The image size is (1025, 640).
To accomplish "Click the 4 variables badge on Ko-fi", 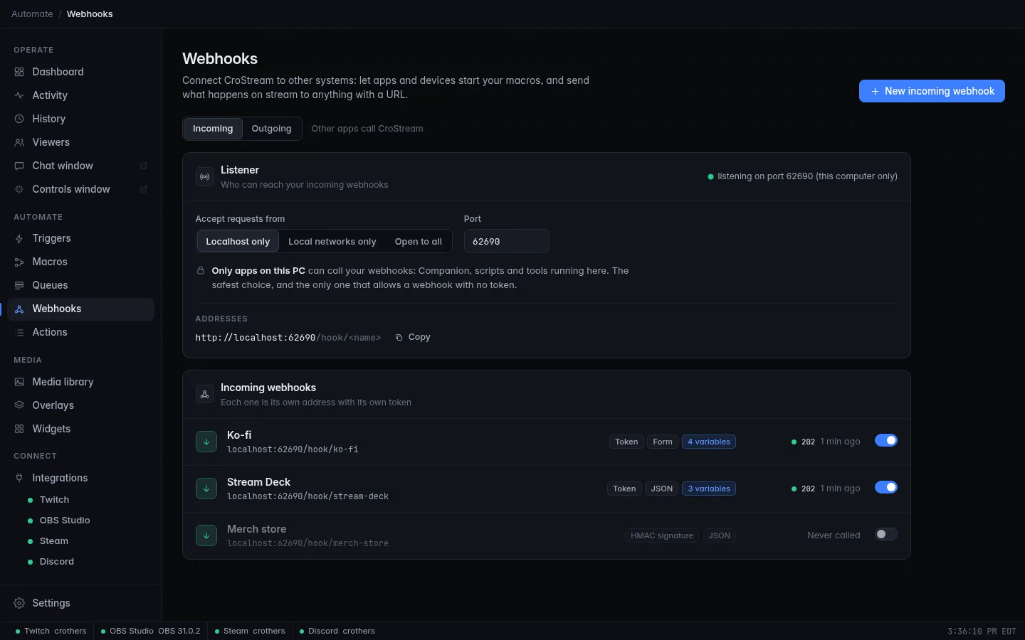I will 709,442.
